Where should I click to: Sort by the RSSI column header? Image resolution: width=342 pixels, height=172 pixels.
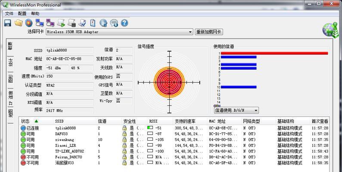[x=153, y=121]
